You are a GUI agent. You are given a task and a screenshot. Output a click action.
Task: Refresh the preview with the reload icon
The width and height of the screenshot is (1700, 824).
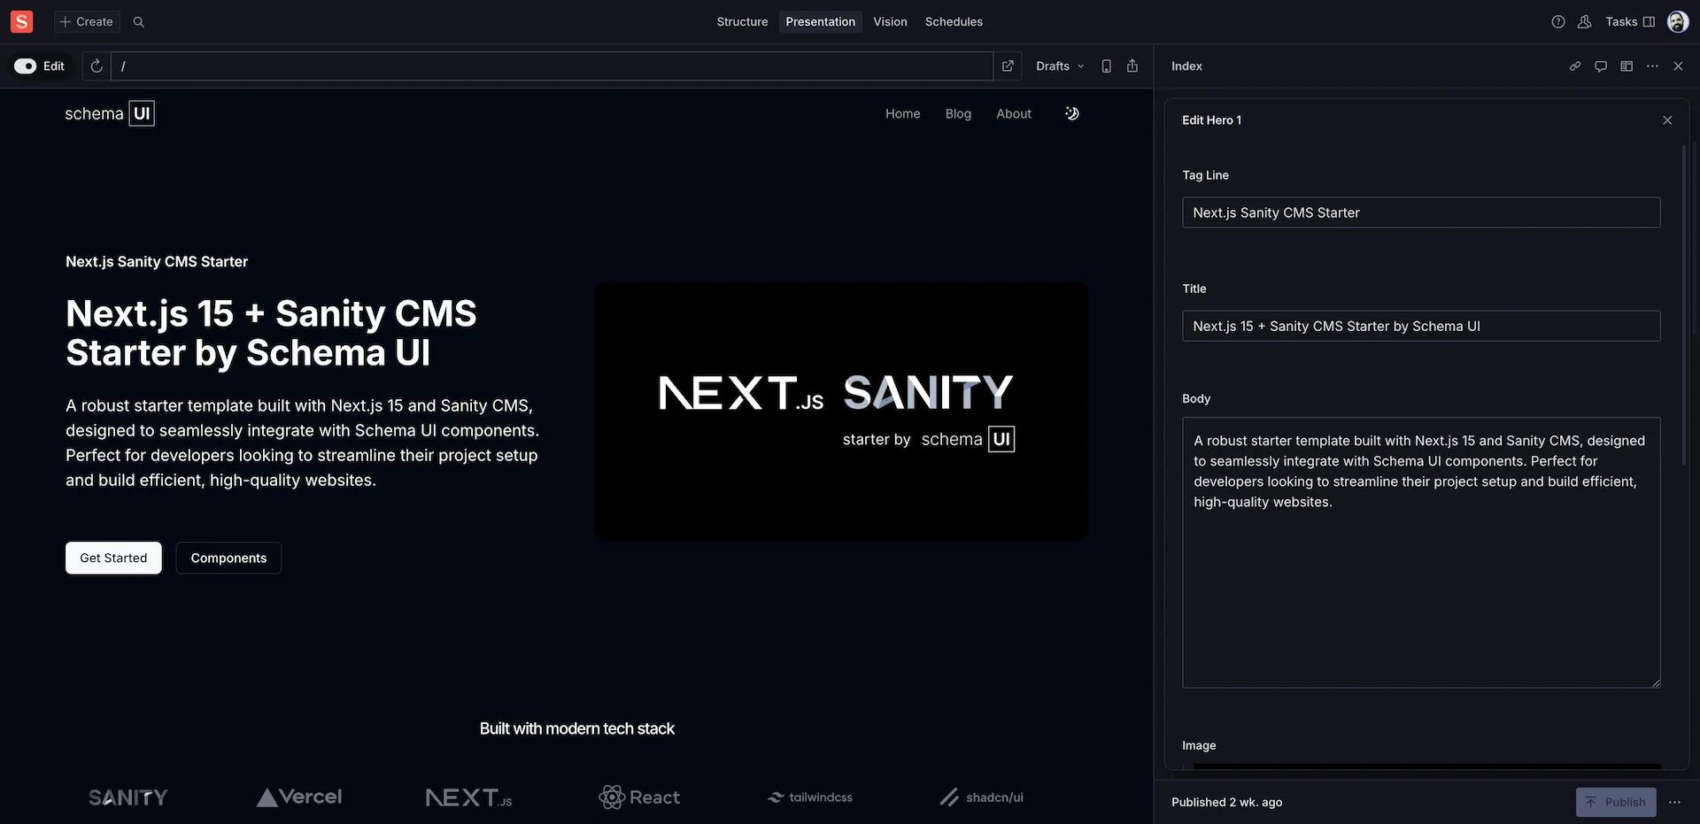(x=97, y=66)
